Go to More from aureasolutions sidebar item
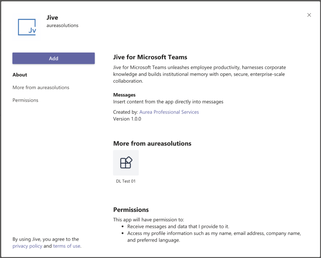Screen dimensions: 321x258 pos(41,87)
